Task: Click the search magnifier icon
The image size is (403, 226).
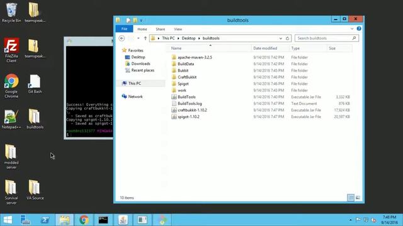Action: [354, 38]
